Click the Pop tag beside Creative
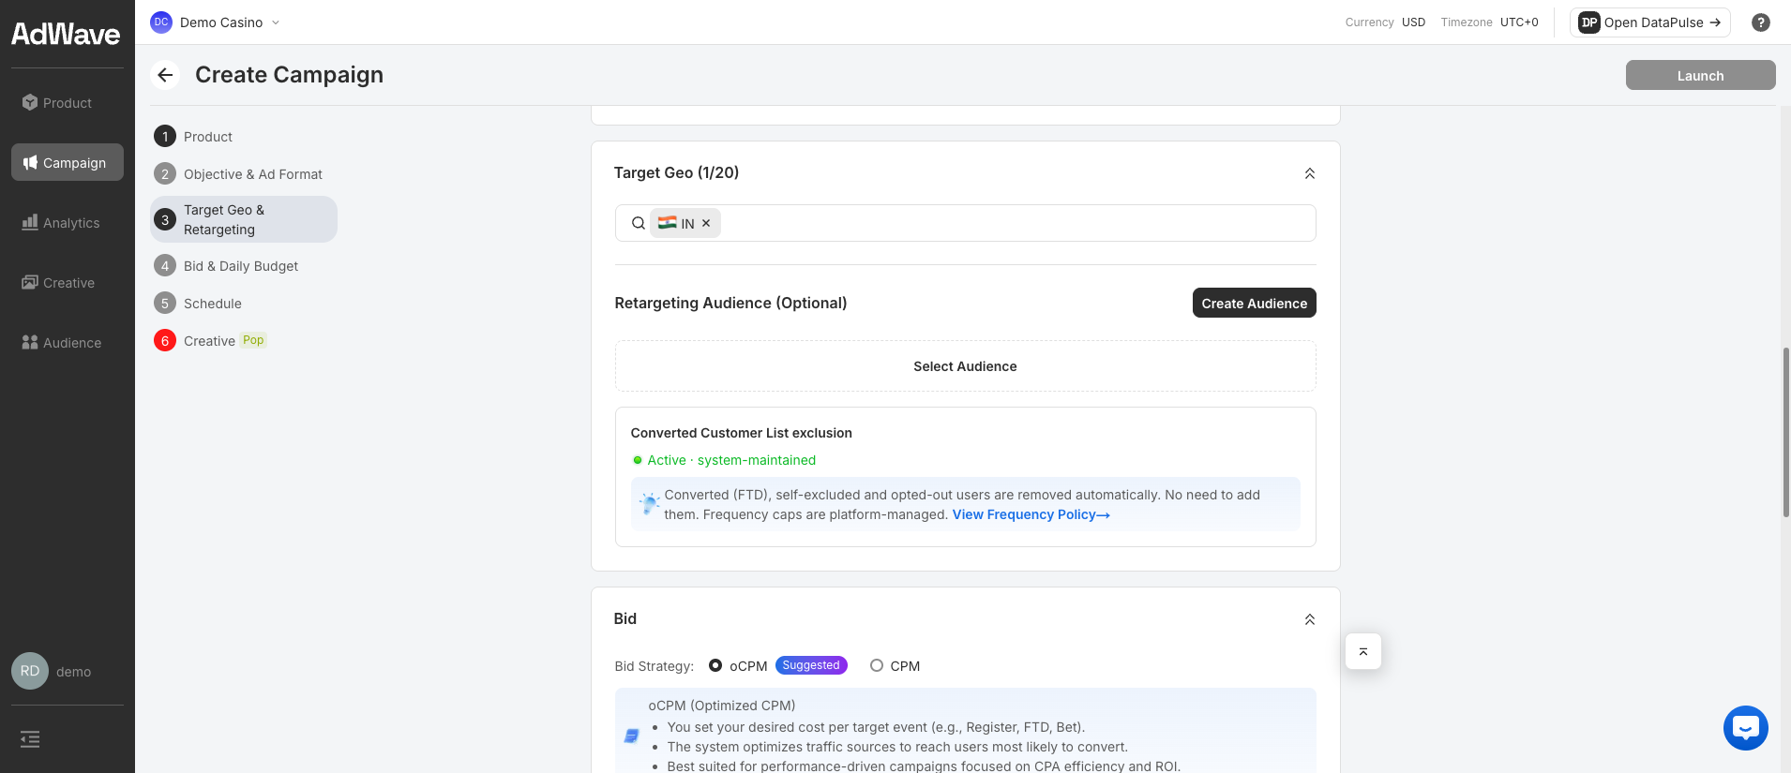 click(253, 340)
